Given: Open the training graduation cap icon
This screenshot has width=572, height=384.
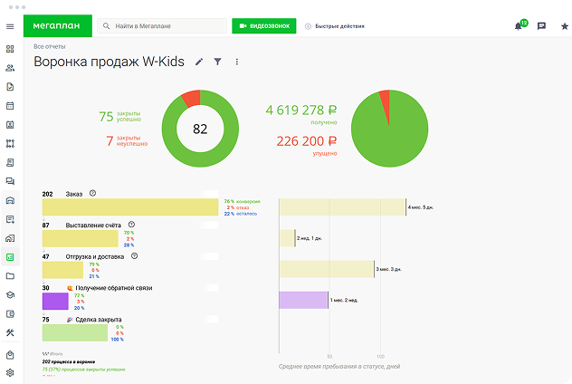Looking at the screenshot, I should coord(10,295).
